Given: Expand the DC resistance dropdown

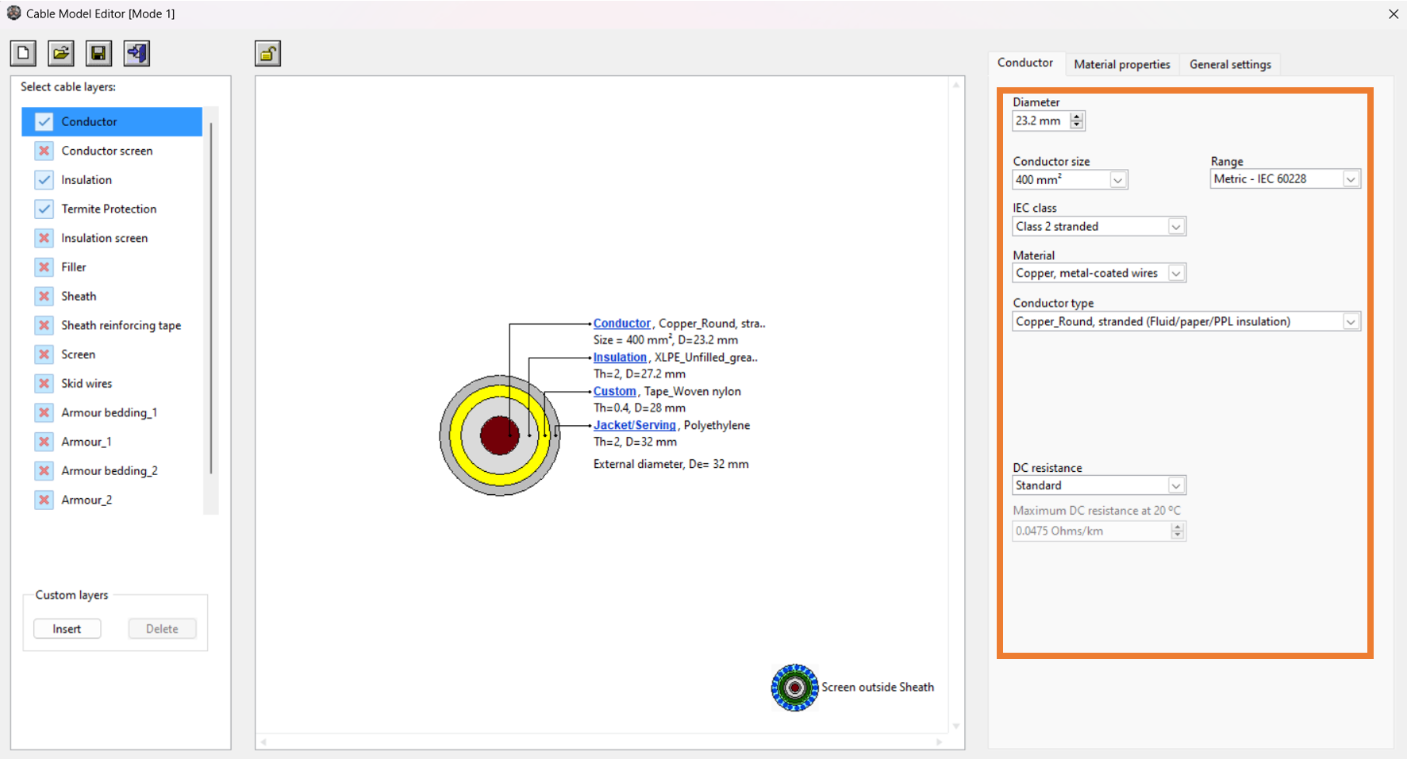Looking at the screenshot, I should point(1175,485).
